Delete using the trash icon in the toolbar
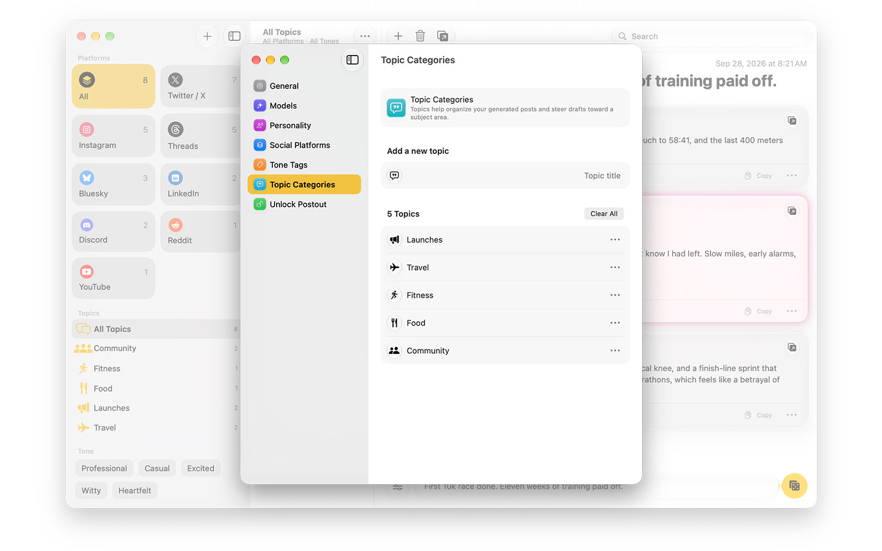 pos(420,36)
